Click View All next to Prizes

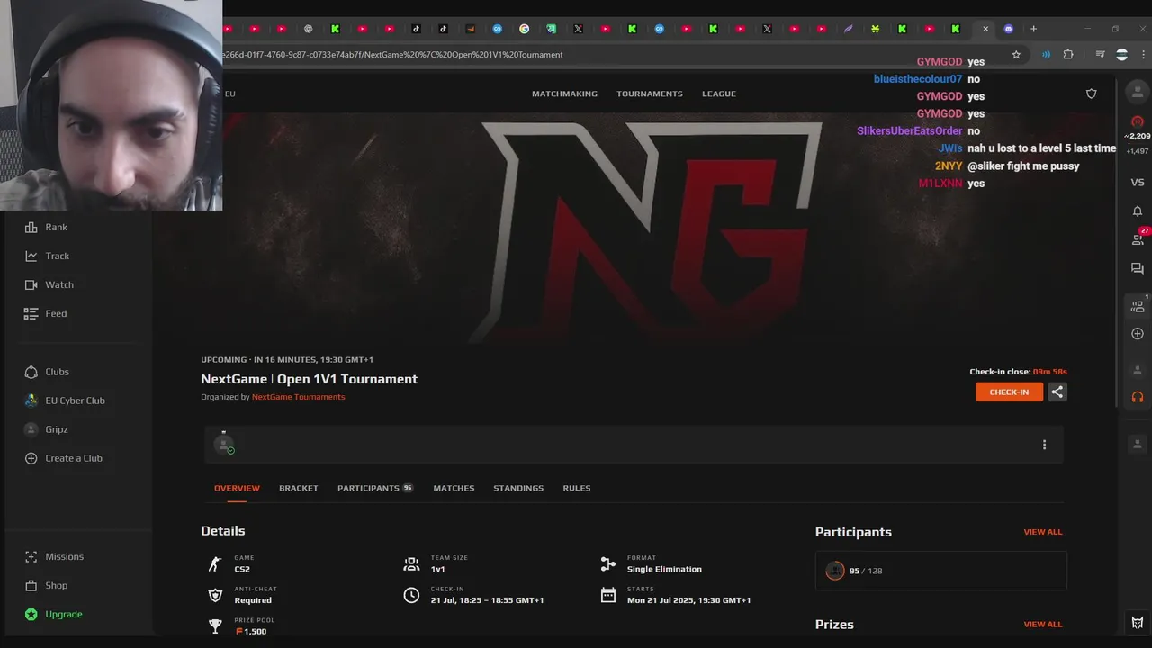pos(1043,624)
